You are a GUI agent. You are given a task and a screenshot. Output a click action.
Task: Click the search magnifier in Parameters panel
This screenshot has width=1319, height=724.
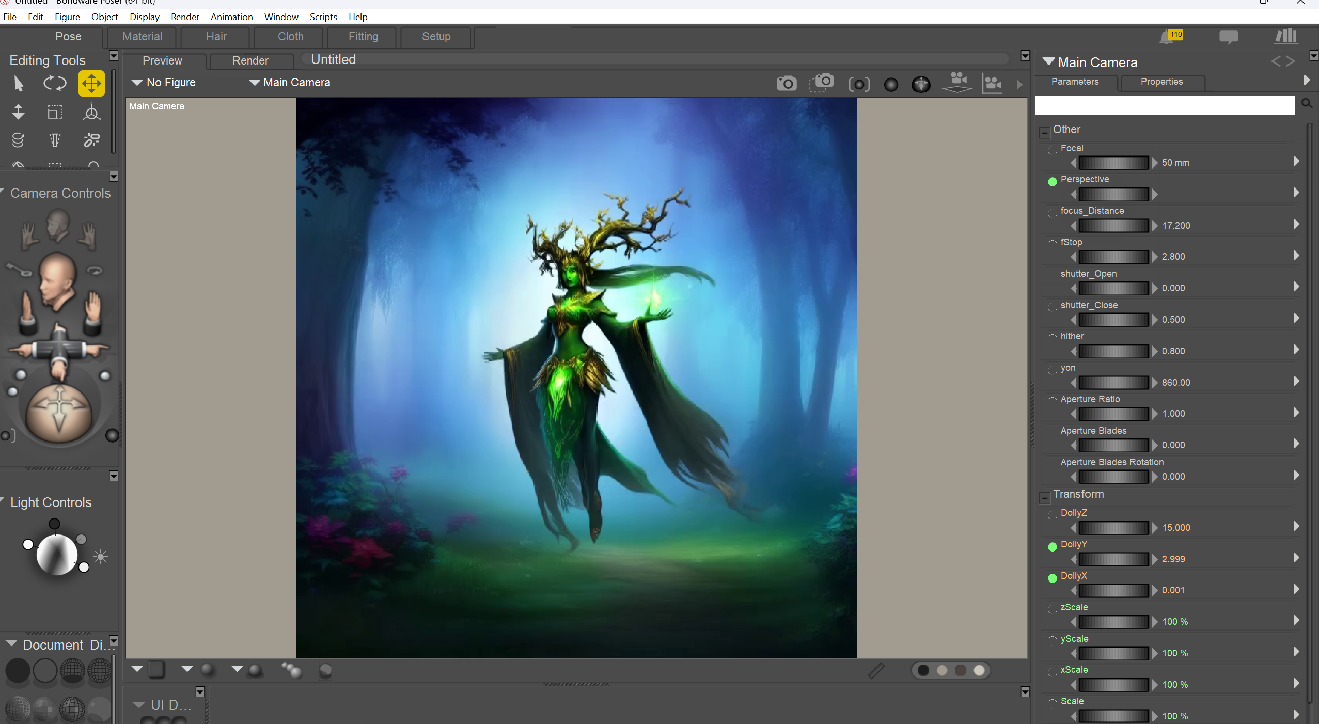(1307, 104)
